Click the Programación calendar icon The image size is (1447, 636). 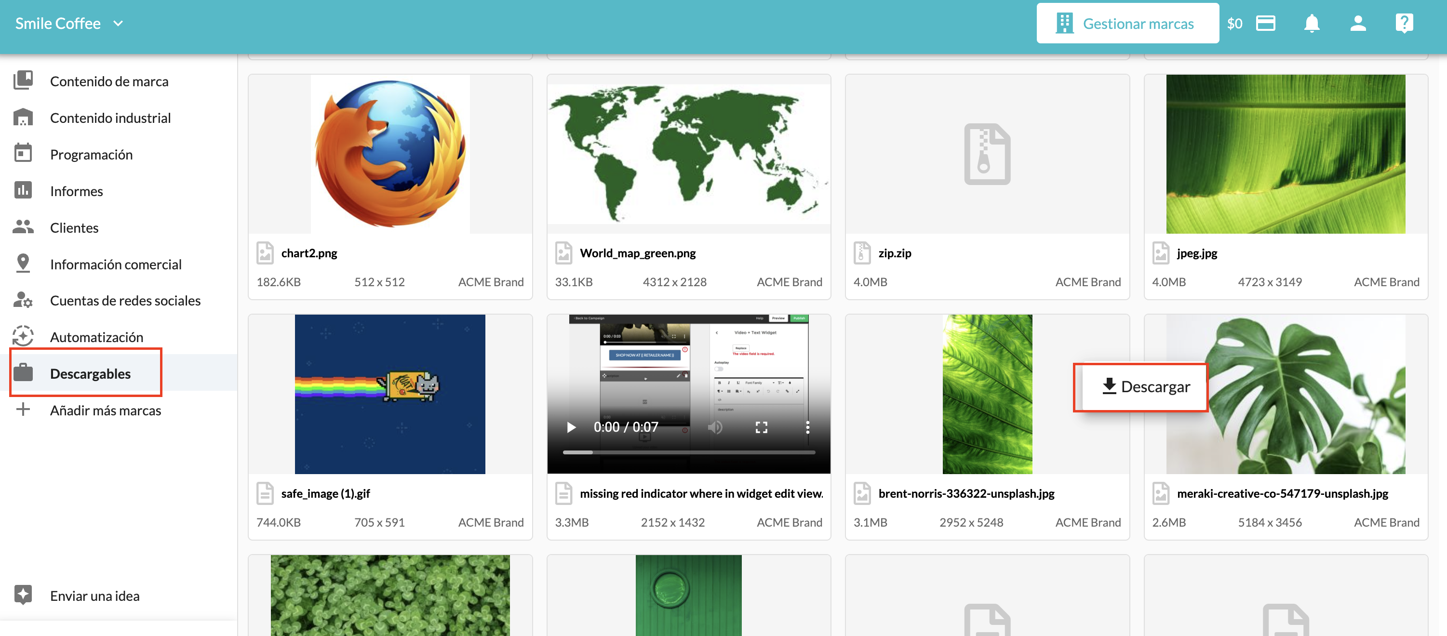click(x=23, y=153)
